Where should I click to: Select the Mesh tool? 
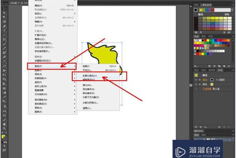[x=4, y=88]
